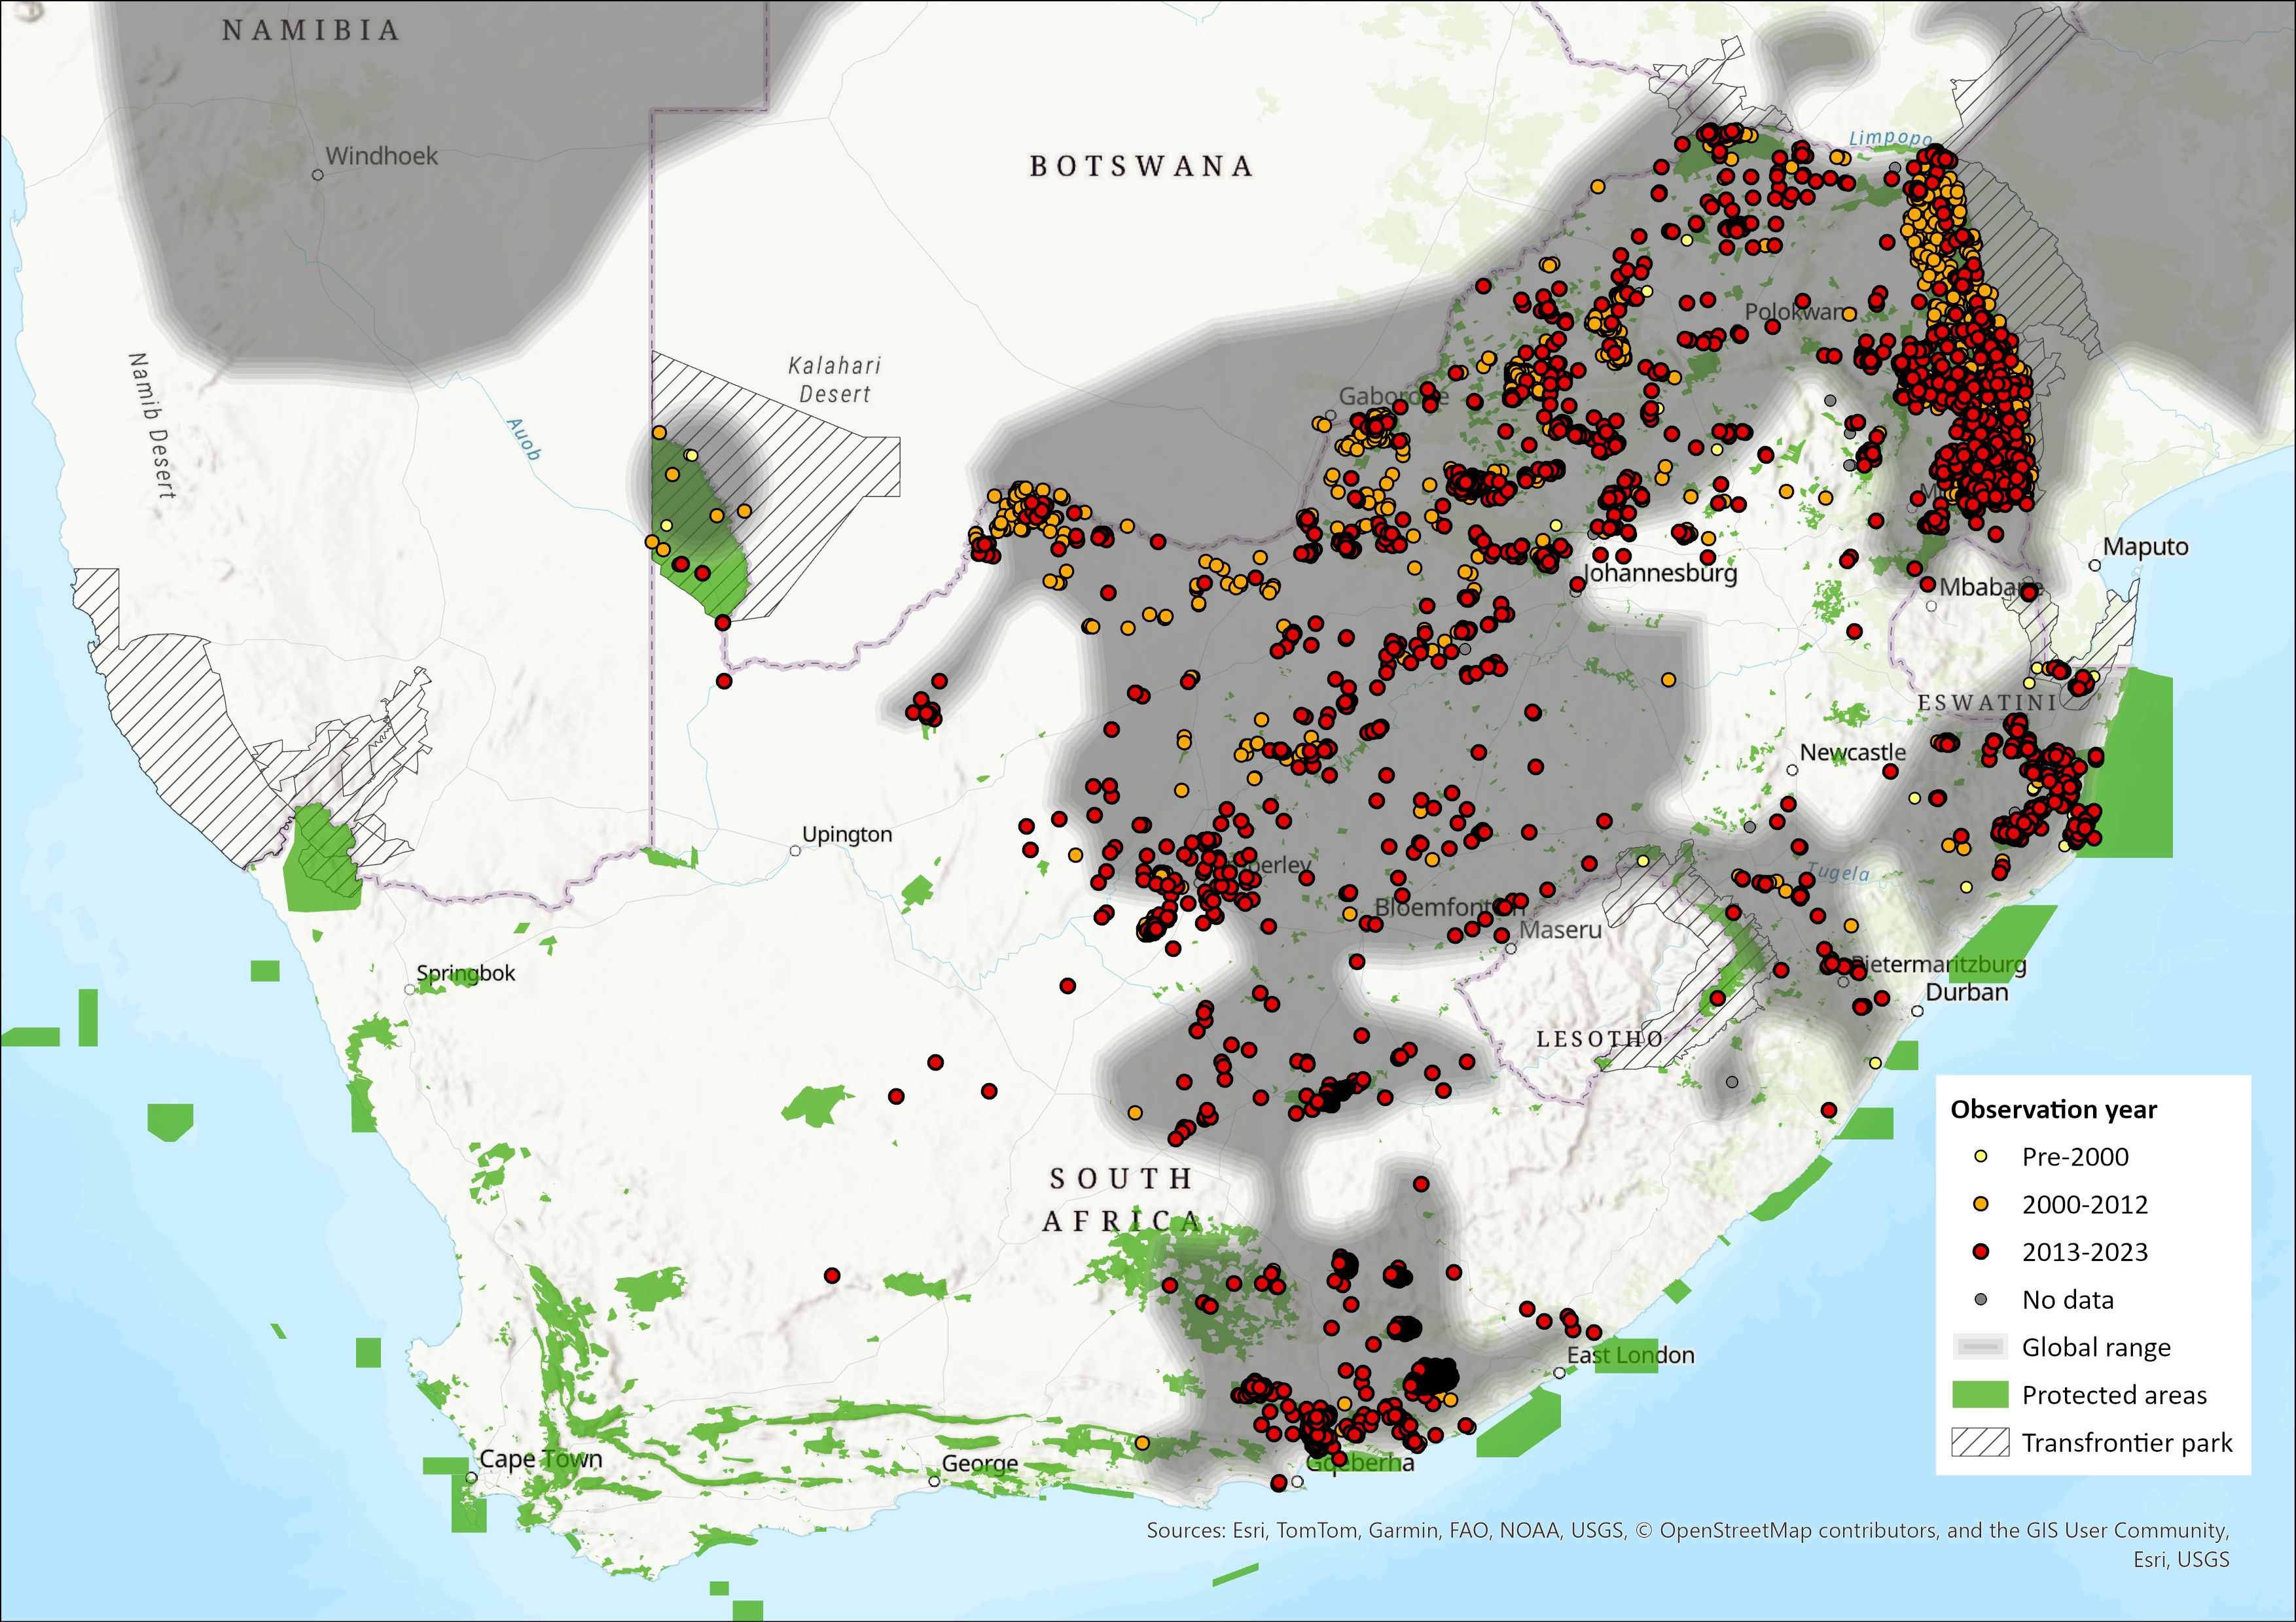This screenshot has width=2296, height=1622.
Task: Click the BOTSWANA country label
Action: (x=1141, y=166)
